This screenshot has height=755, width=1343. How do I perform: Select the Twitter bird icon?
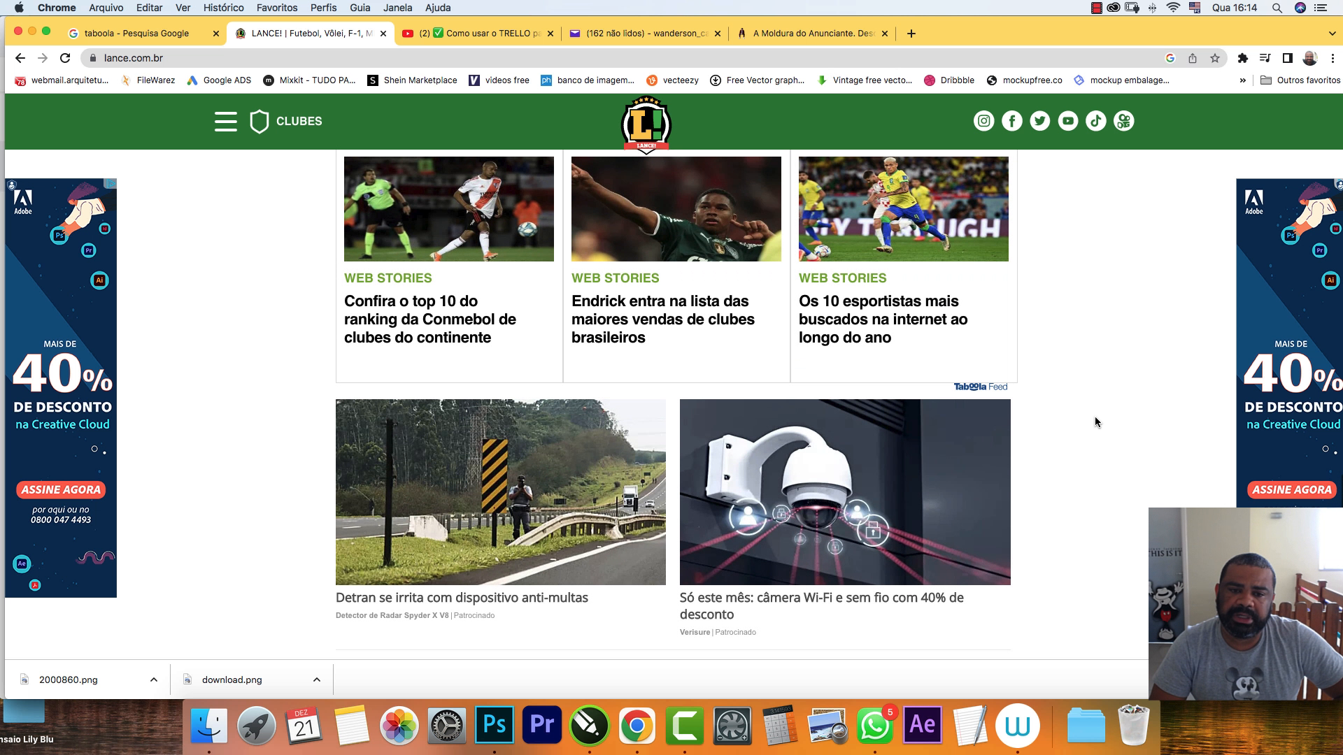[1040, 120]
